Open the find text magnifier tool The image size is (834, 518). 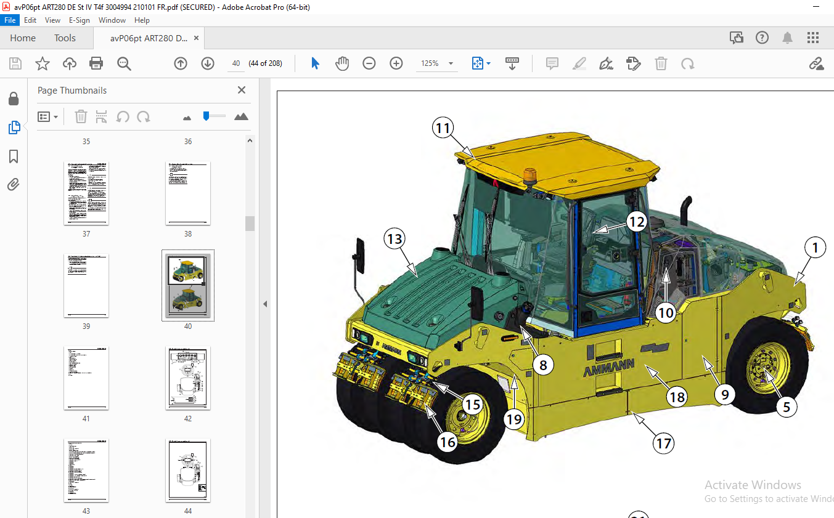[124, 63]
